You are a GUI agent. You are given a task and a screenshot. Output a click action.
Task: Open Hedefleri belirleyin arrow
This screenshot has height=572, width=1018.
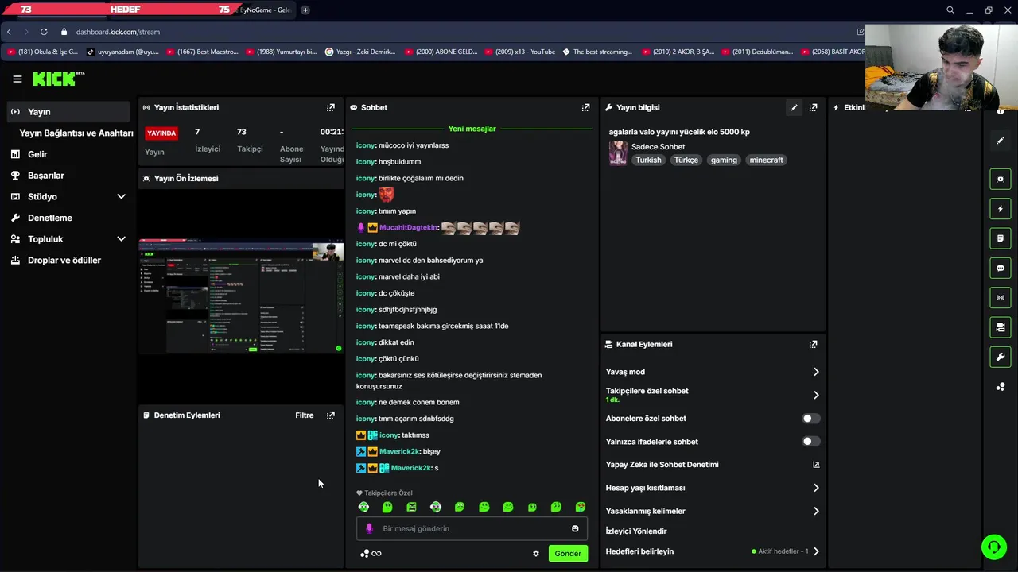point(816,551)
